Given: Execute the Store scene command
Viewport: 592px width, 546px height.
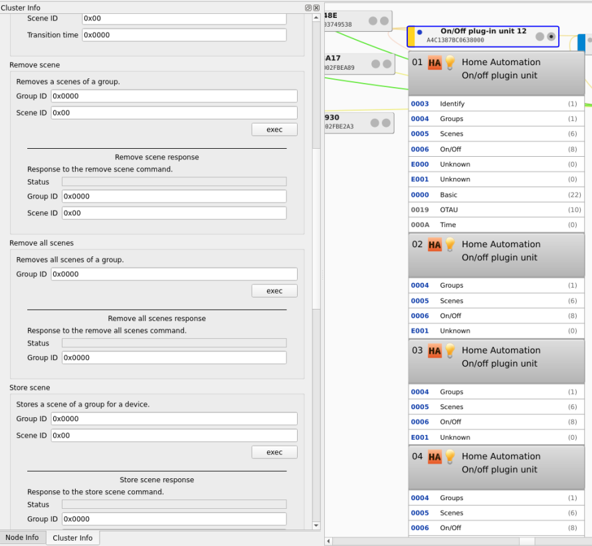Looking at the screenshot, I should 274,452.
